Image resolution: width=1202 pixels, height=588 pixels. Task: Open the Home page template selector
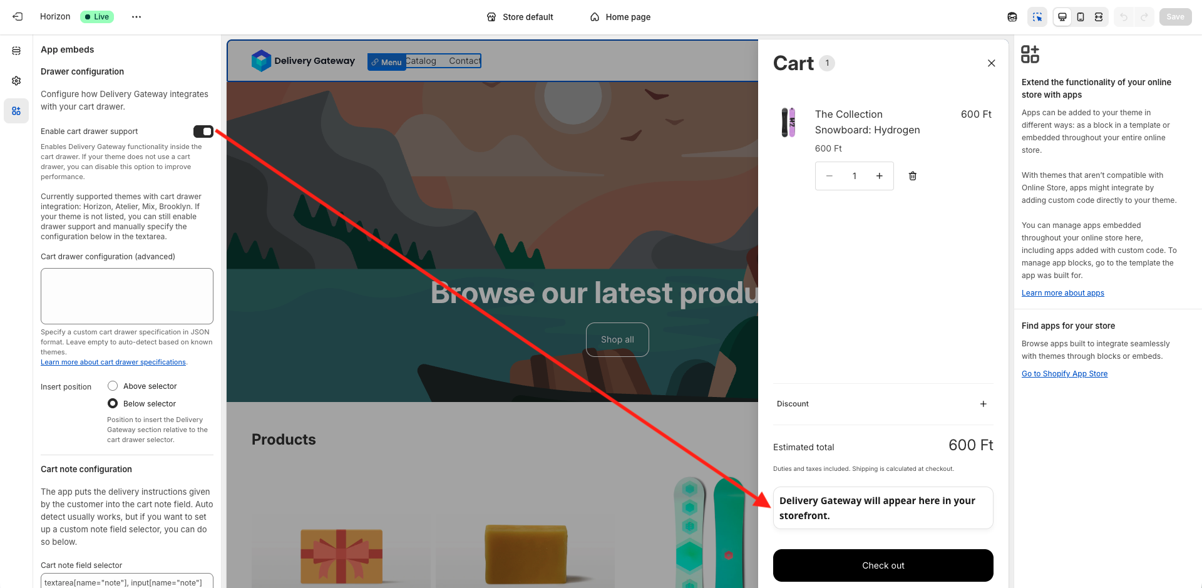click(x=620, y=17)
